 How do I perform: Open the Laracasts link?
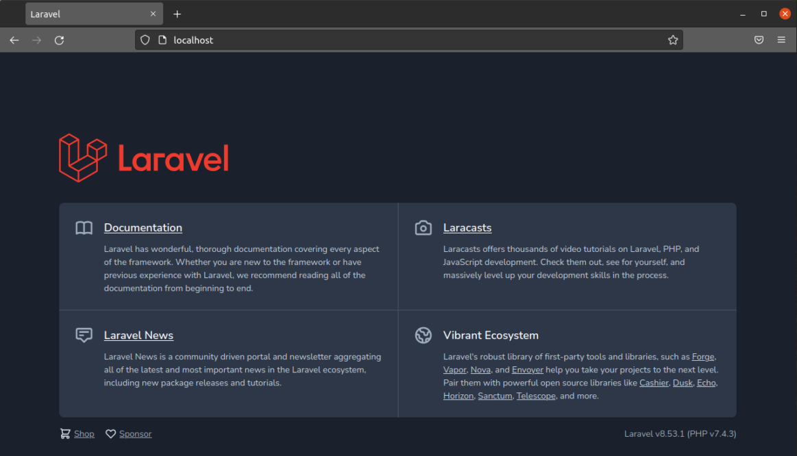pyautogui.click(x=467, y=228)
